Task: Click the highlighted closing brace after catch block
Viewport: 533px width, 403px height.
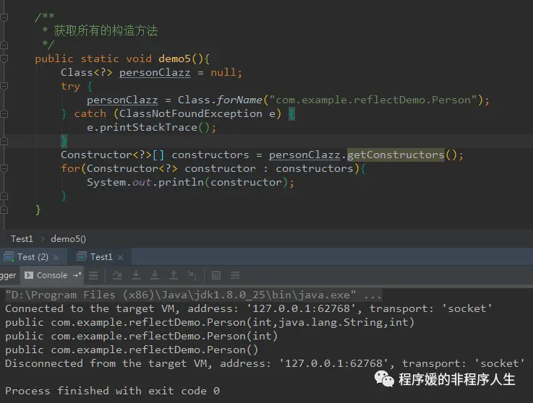Action: 64,141
